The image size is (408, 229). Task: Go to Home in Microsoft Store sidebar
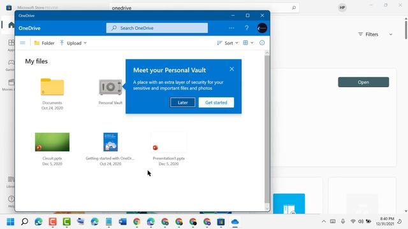point(11,25)
